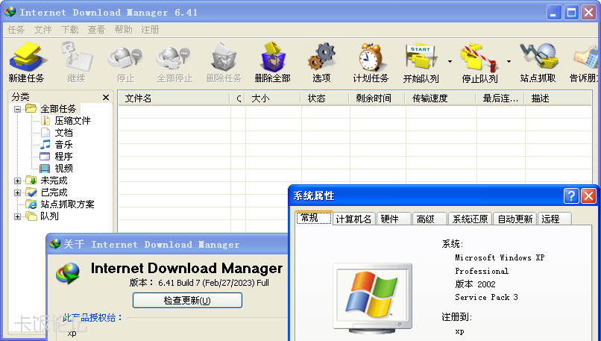
Task: Close the 分类 side panel
Action: (x=106, y=98)
